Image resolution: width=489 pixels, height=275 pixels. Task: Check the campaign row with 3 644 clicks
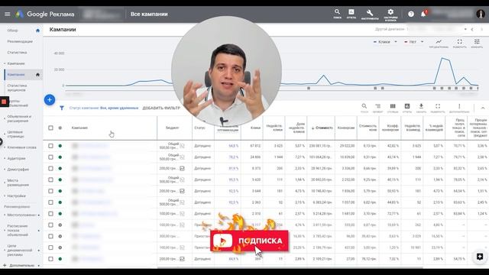tap(50, 191)
